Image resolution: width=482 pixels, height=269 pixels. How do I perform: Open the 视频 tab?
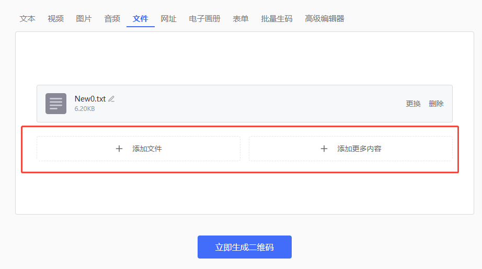tap(56, 19)
